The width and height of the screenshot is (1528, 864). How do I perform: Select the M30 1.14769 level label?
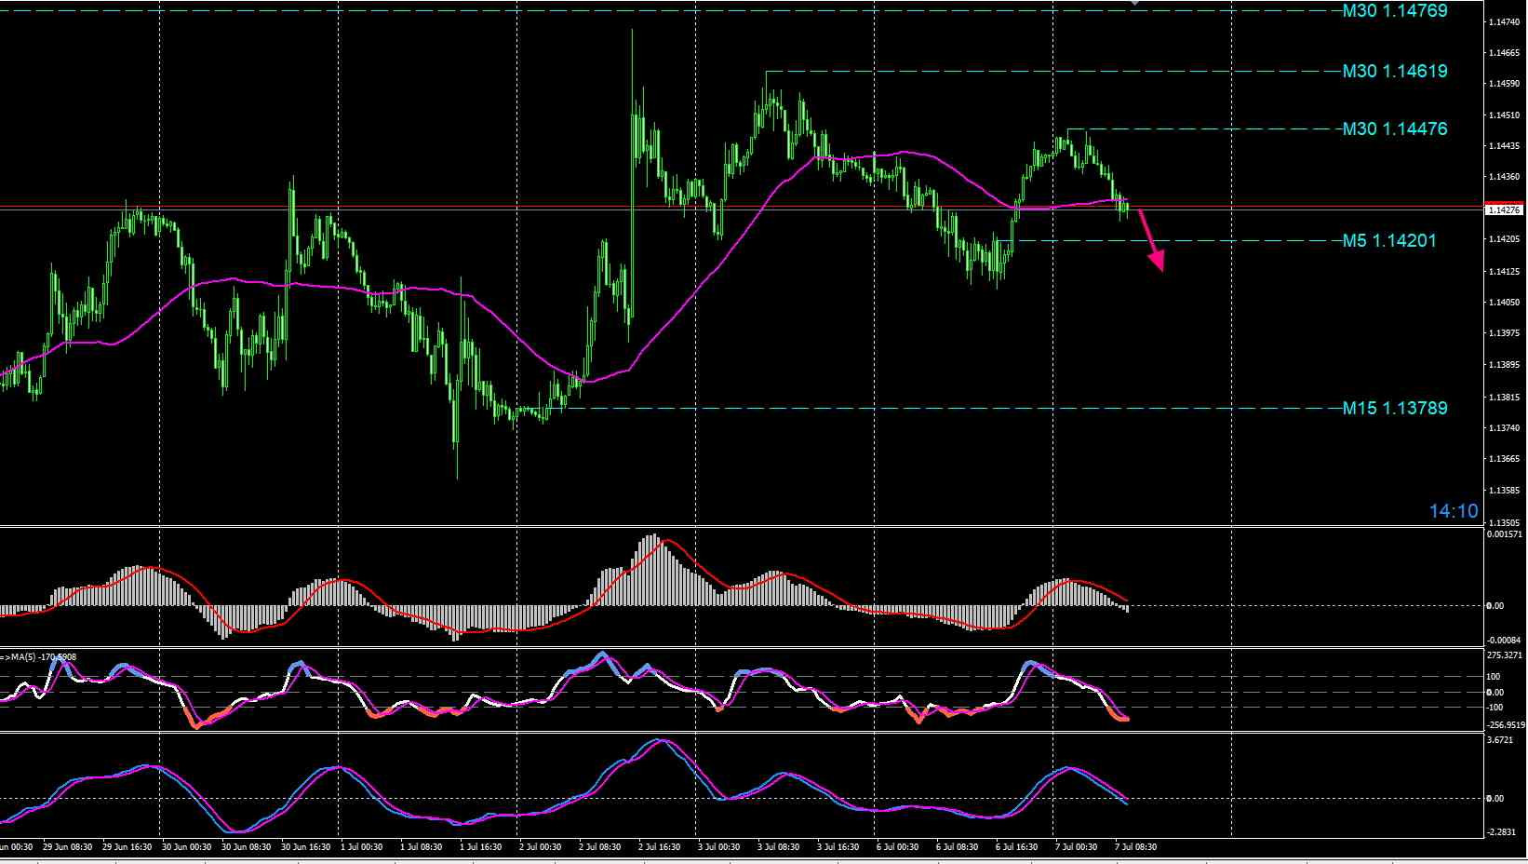click(1394, 11)
